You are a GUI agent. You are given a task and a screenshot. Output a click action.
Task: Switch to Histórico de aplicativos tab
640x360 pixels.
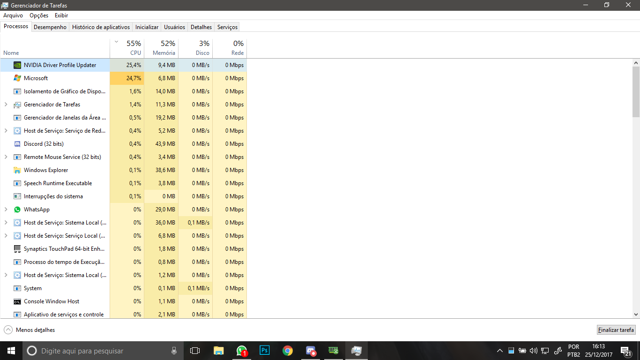coord(101,27)
